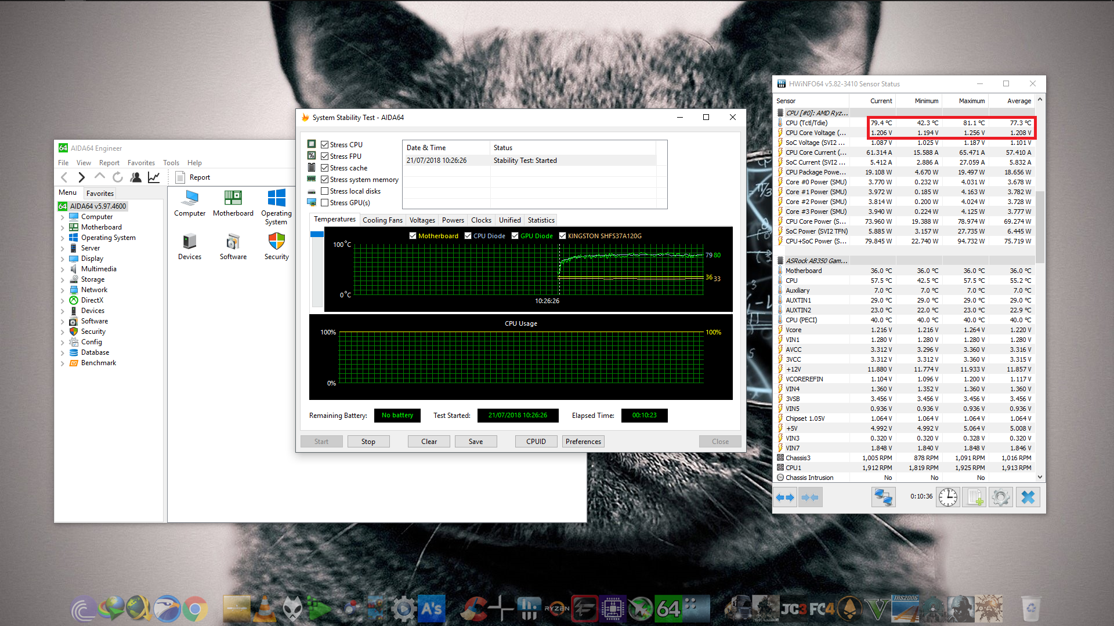
Task: Expand the Benchmark tree node
Action: pyautogui.click(x=63, y=363)
